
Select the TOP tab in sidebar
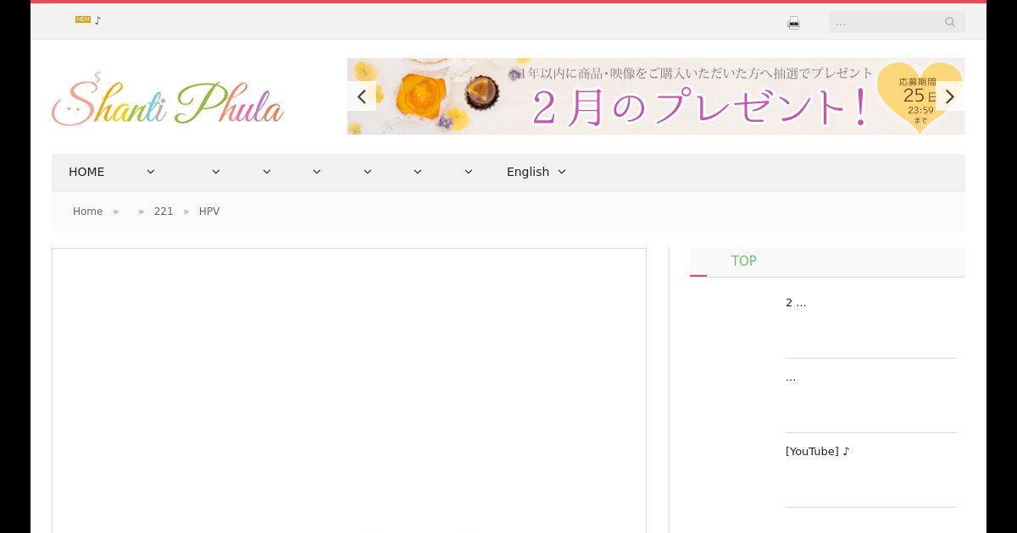[x=743, y=261]
